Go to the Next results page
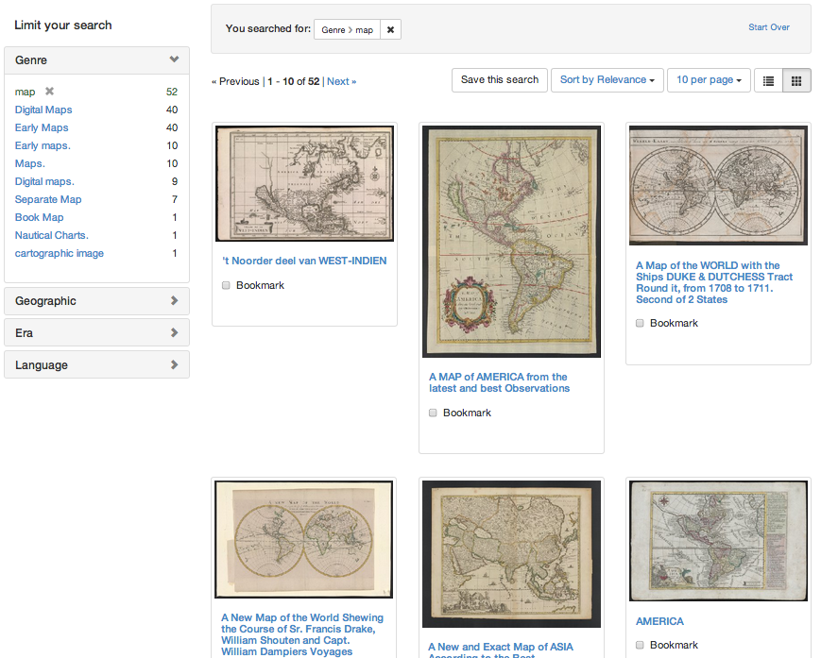 click(x=341, y=81)
